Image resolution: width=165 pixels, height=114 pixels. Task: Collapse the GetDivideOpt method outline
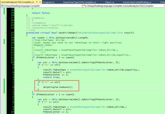[x=6, y=33]
